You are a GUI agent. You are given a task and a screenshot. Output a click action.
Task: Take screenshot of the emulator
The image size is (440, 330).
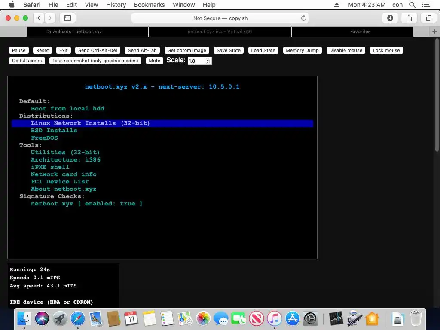[x=95, y=61]
